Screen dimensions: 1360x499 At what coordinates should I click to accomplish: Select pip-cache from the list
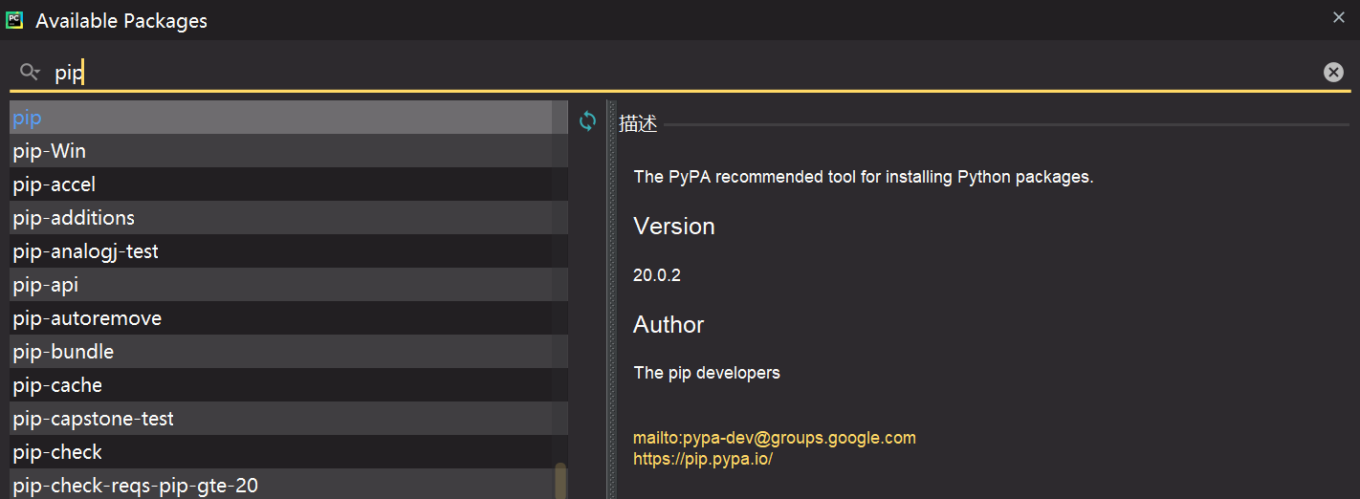57,385
